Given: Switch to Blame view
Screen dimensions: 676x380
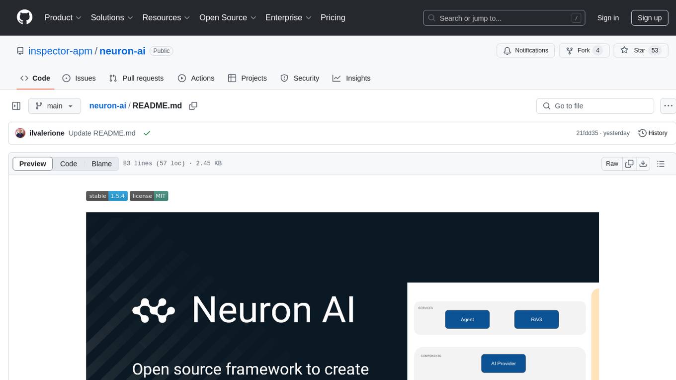Looking at the screenshot, I should click(101, 164).
